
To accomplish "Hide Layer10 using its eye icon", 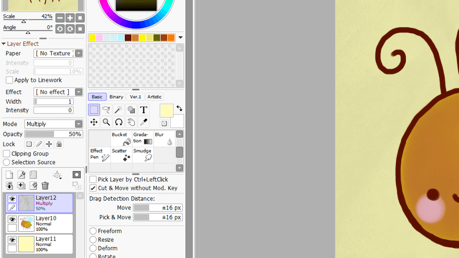I will pos(12,220).
